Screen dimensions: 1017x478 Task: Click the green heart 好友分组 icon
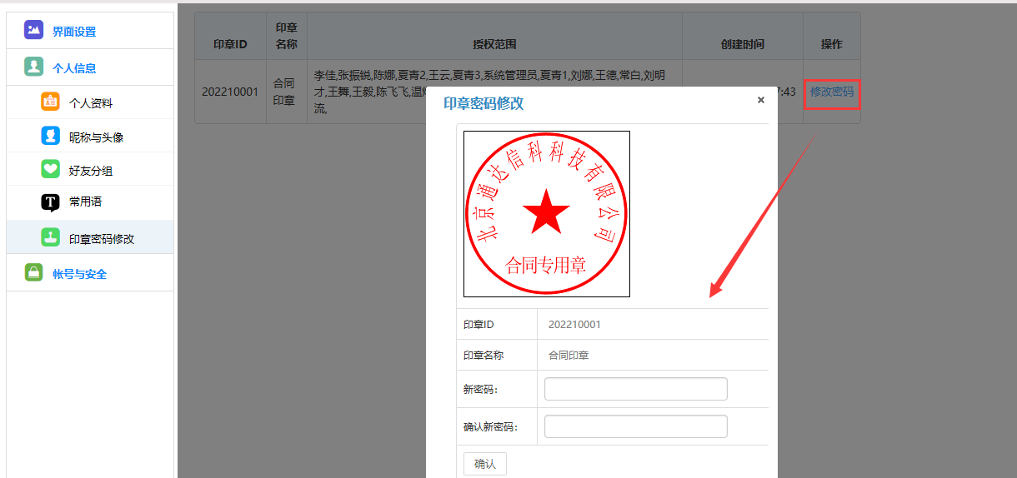(50, 170)
